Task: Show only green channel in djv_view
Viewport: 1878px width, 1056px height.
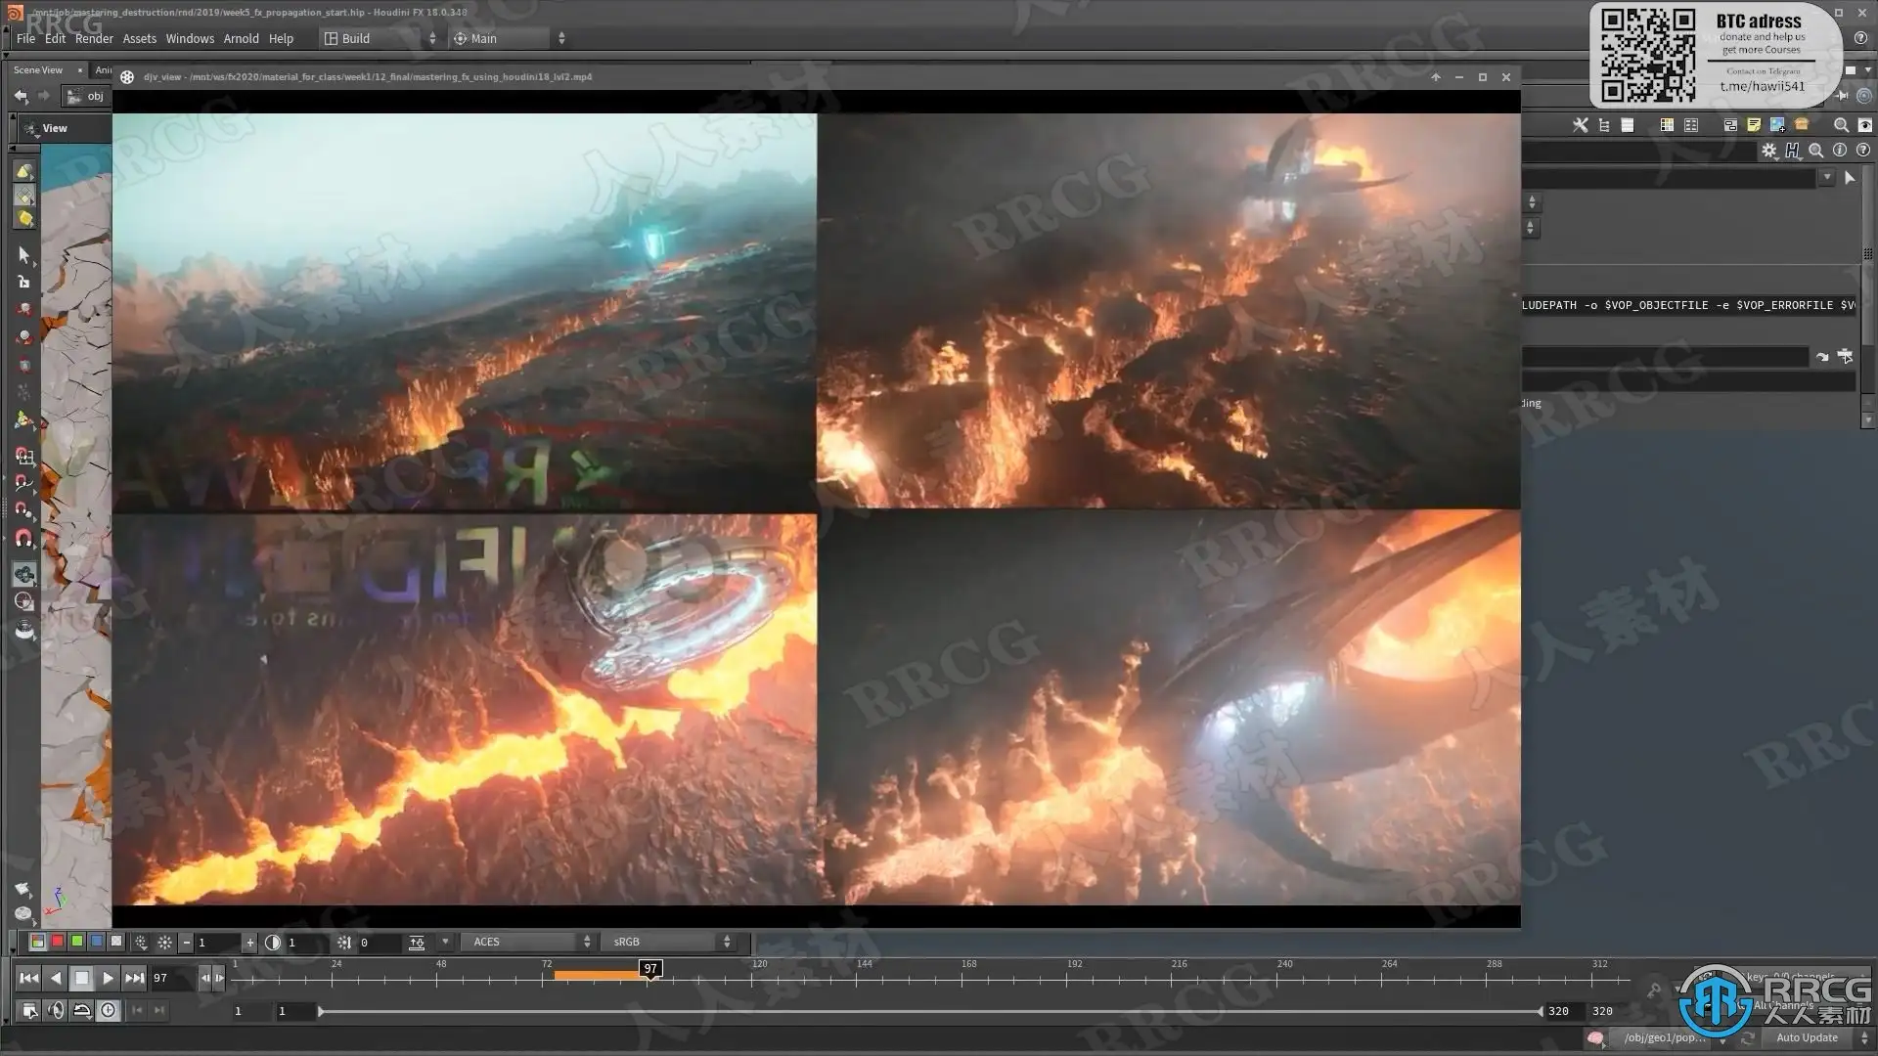Action: click(76, 942)
